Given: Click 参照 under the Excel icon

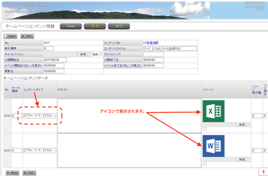Looking at the screenshot, I should click(x=243, y=125).
